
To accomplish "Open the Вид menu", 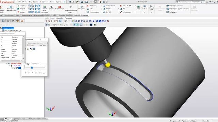I will point(30,2).
